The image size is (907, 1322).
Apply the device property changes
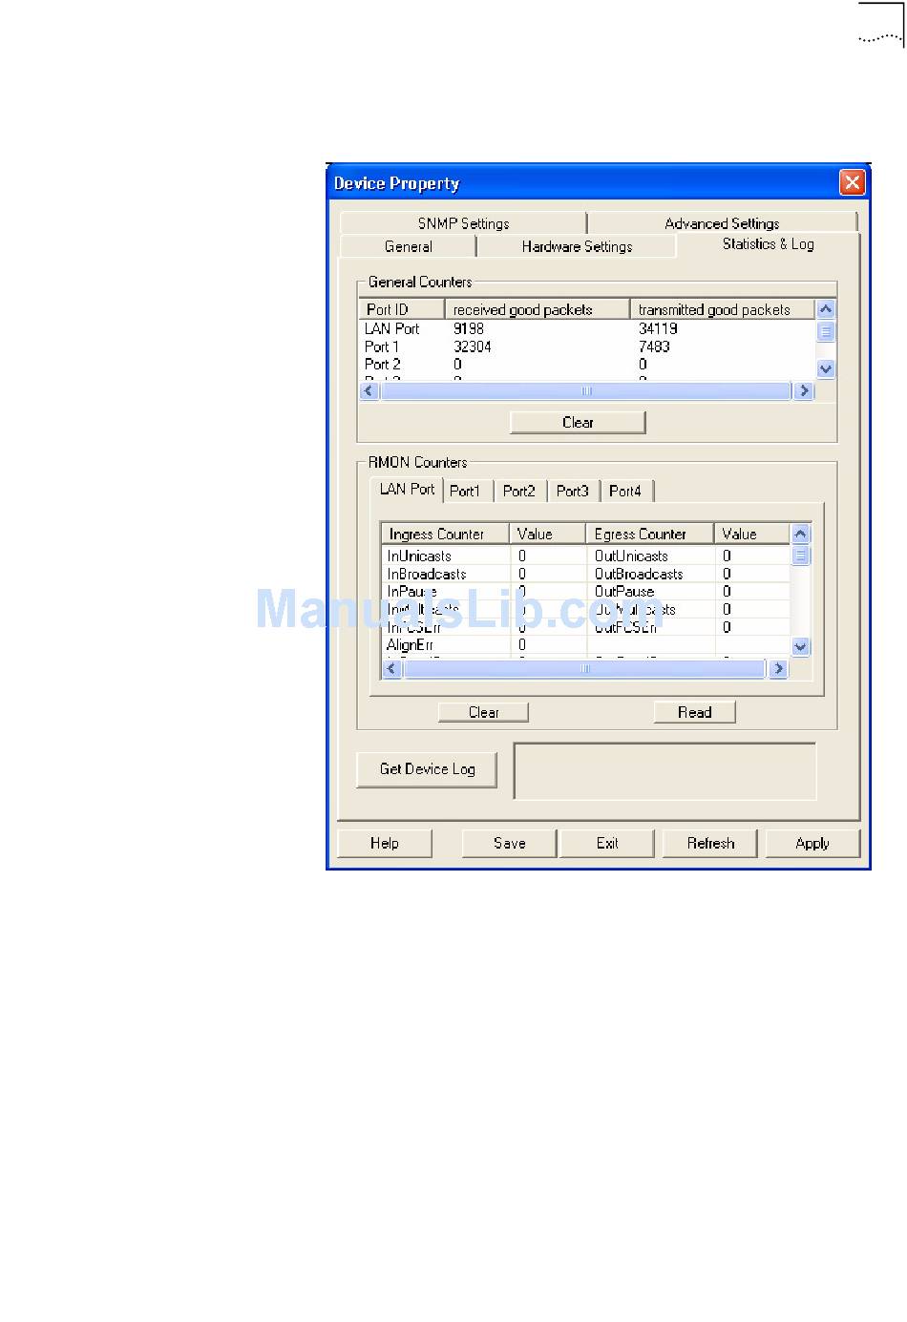click(x=812, y=844)
